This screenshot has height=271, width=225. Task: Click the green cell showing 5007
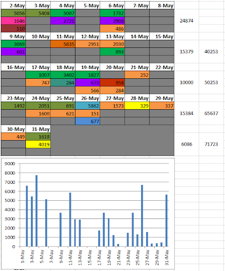pos(63,13)
